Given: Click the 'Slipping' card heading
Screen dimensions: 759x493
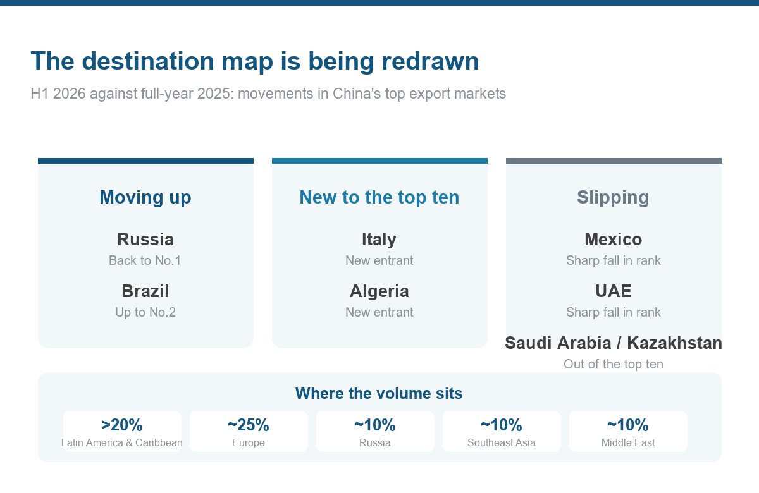Looking at the screenshot, I should [613, 197].
